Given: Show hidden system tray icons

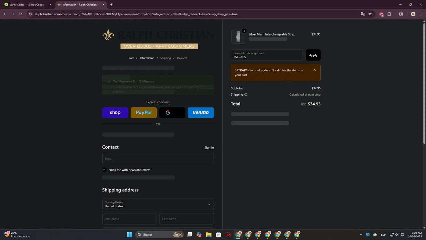Looking at the screenshot, I should (x=361, y=235).
